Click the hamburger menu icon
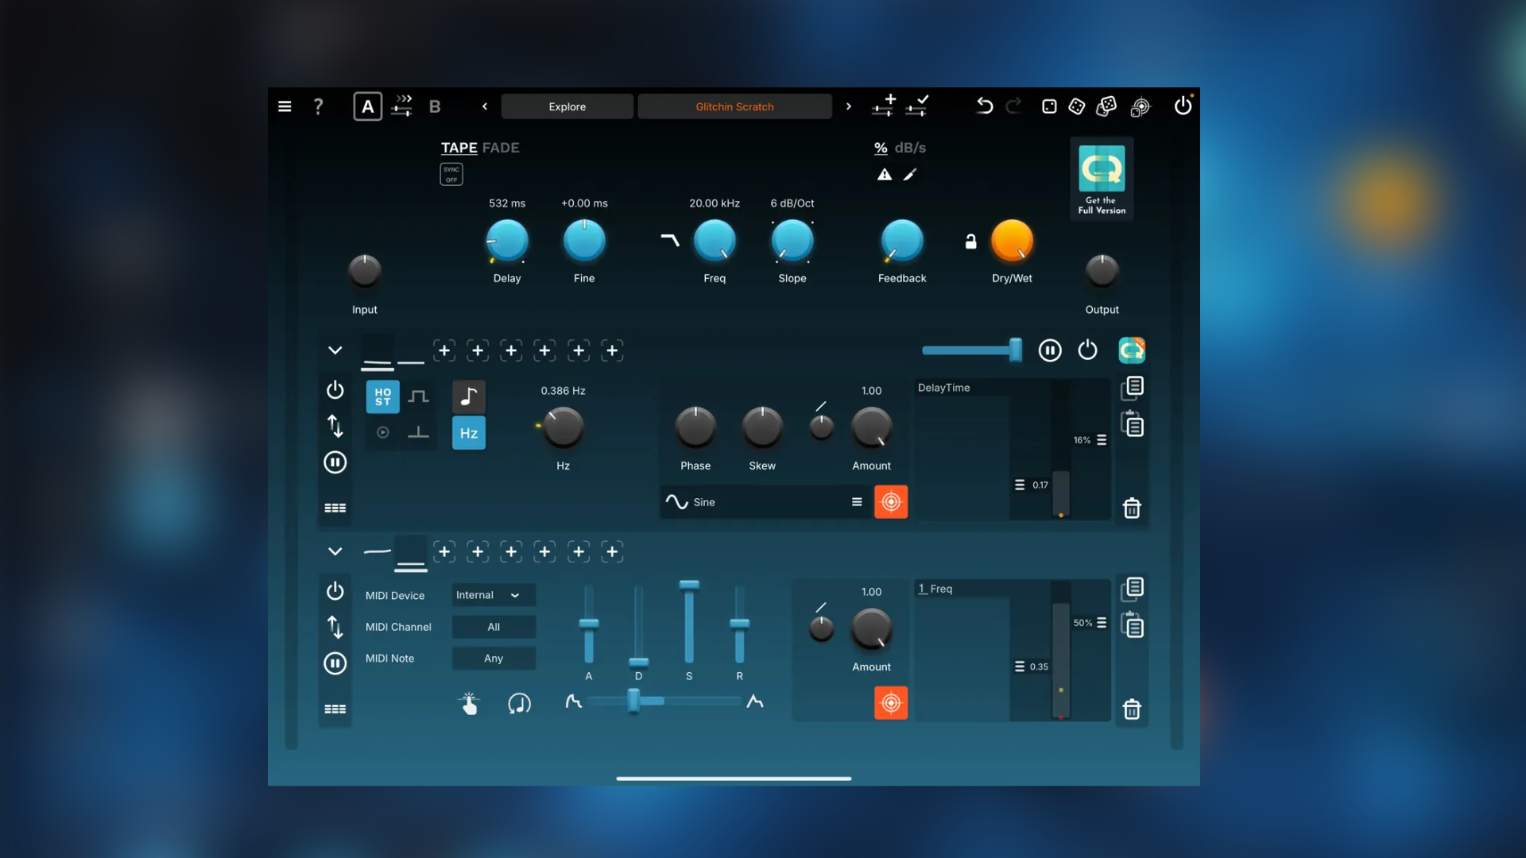 [285, 106]
